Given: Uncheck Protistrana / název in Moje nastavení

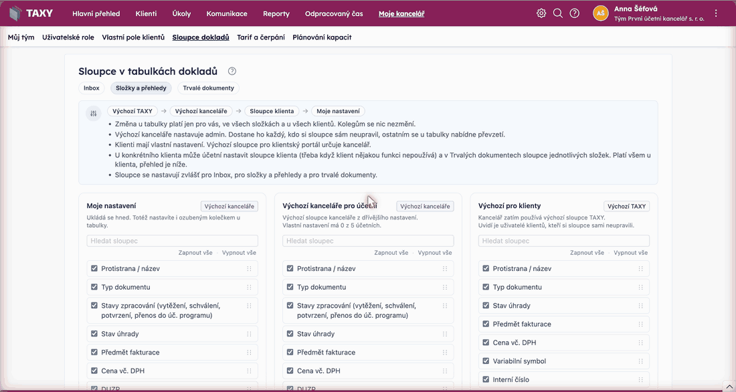Looking at the screenshot, I should (x=94, y=268).
